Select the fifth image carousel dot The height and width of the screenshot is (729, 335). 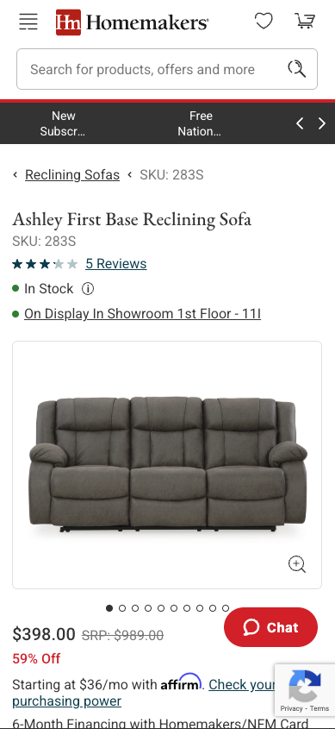click(x=161, y=608)
